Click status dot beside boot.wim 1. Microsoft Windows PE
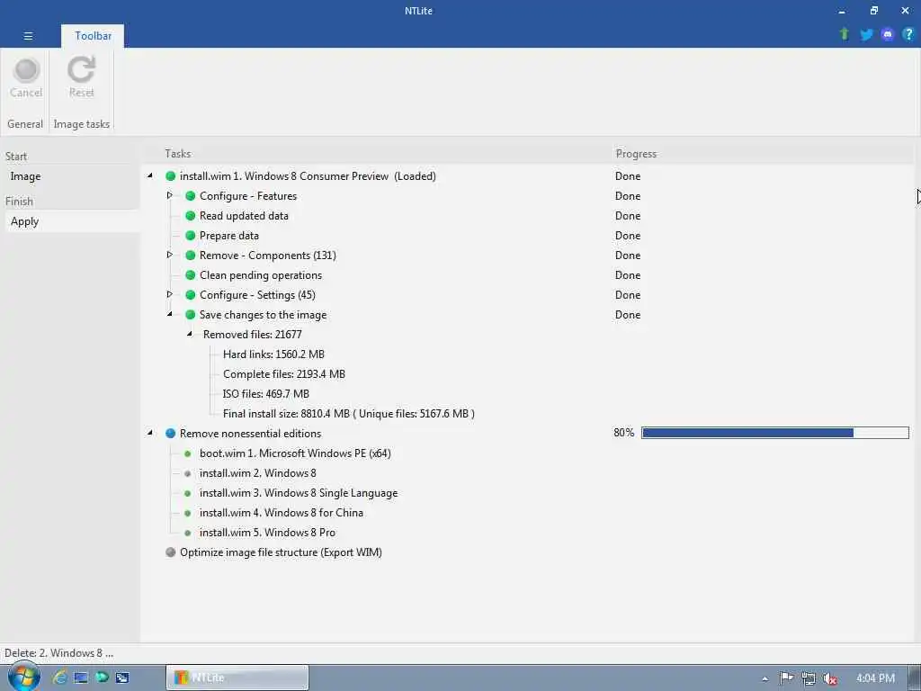The image size is (921, 691). pos(188,453)
